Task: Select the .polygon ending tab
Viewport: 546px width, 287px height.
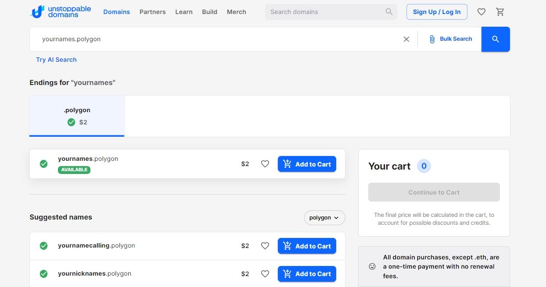Action: [x=77, y=116]
